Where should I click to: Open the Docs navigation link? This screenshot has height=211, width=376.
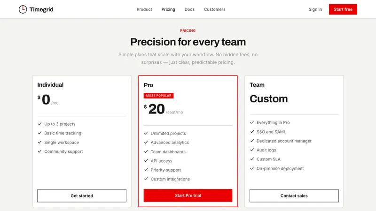[189, 9]
